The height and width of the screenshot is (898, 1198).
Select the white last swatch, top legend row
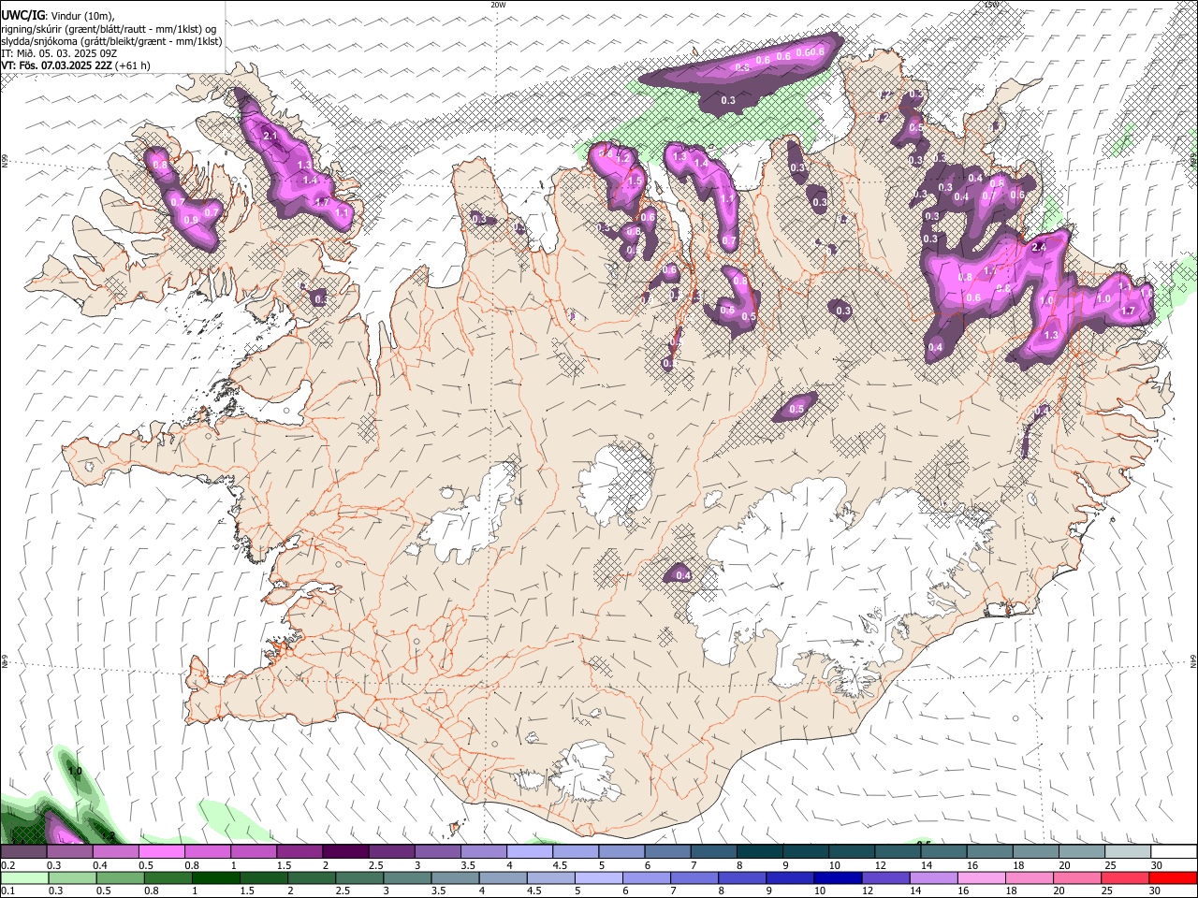1173,852
